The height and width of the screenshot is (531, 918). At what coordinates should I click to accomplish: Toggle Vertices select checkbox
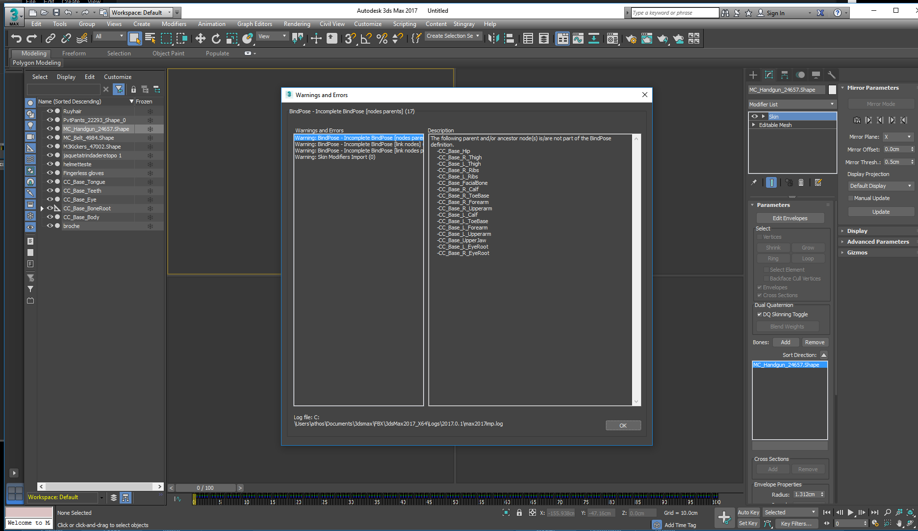760,237
